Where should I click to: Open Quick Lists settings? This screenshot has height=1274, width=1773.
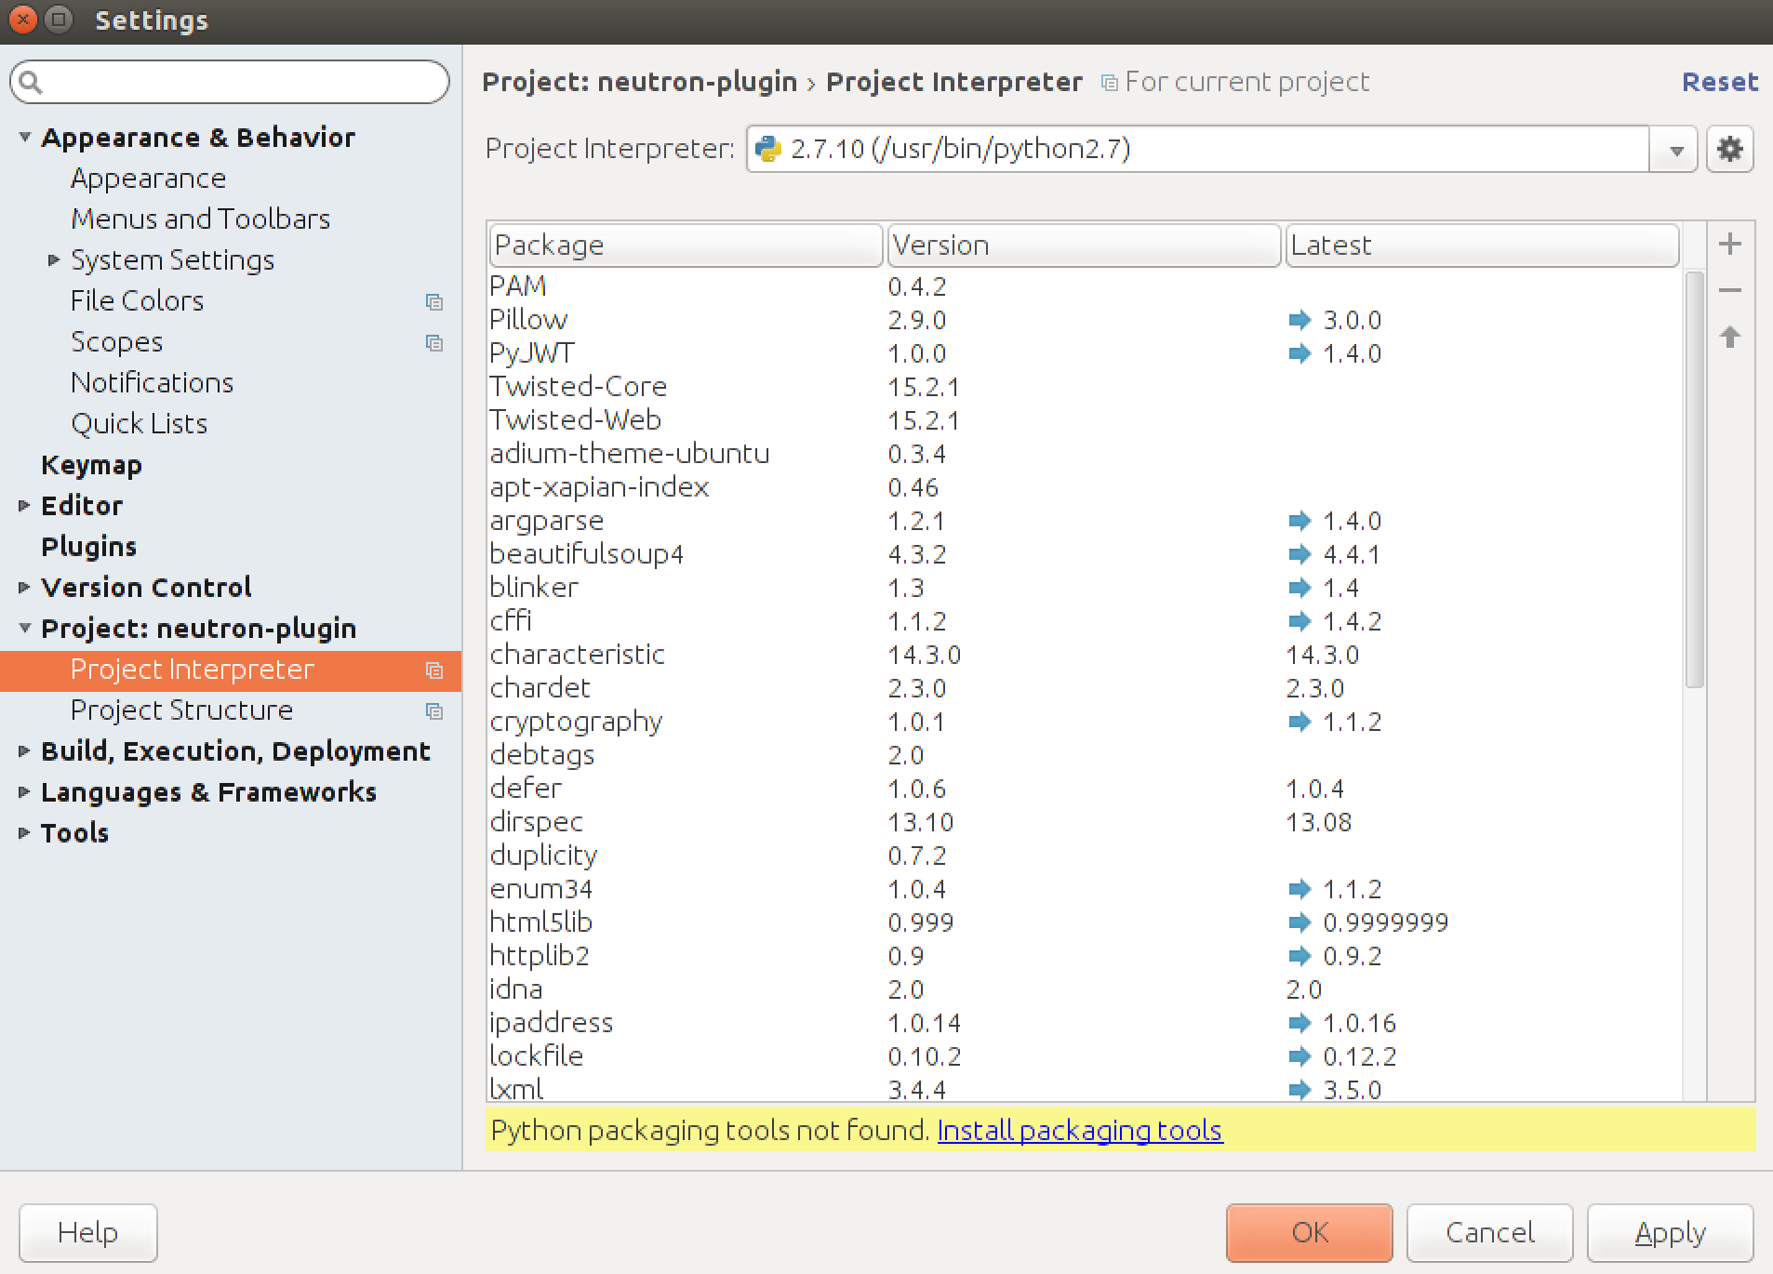(x=139, y=424)
